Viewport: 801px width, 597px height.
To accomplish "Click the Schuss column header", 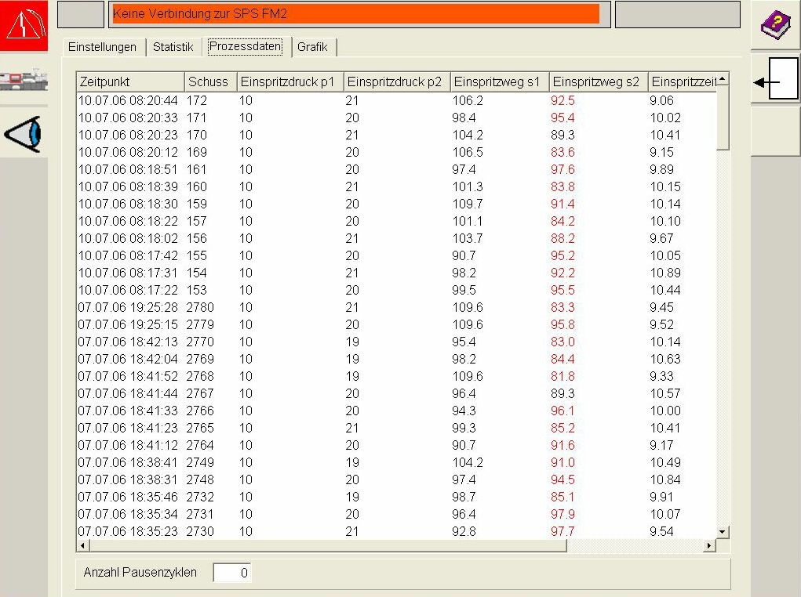I will 209,81.
